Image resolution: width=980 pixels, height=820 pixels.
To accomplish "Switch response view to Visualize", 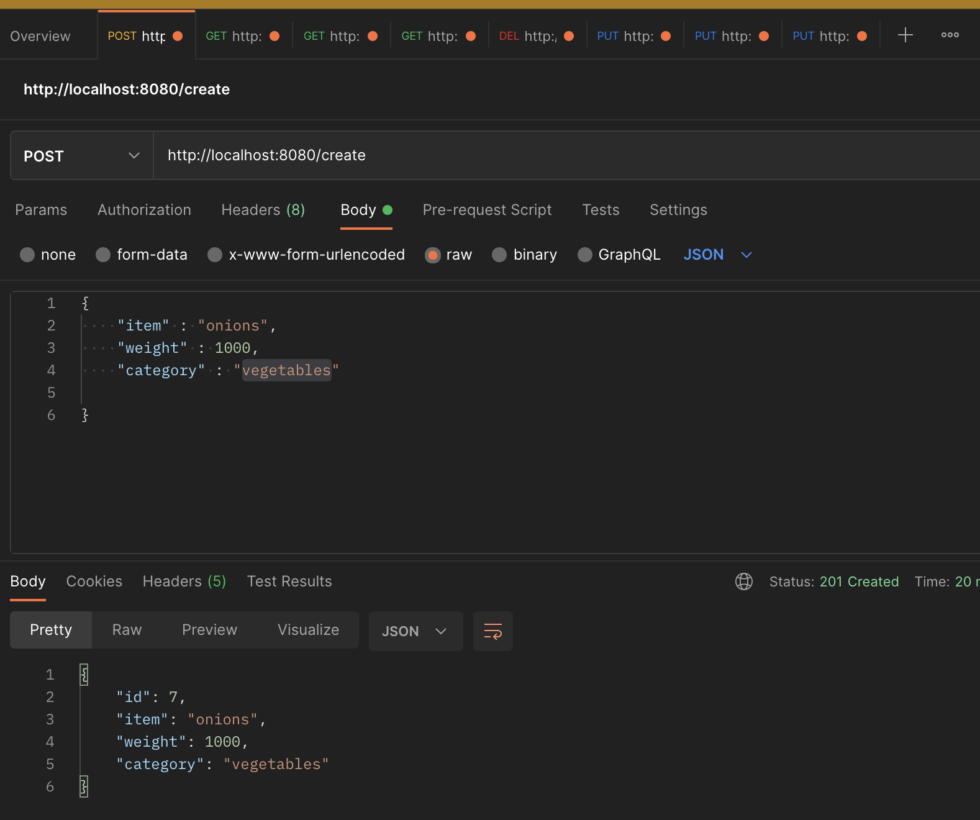I will coord(308,630).
